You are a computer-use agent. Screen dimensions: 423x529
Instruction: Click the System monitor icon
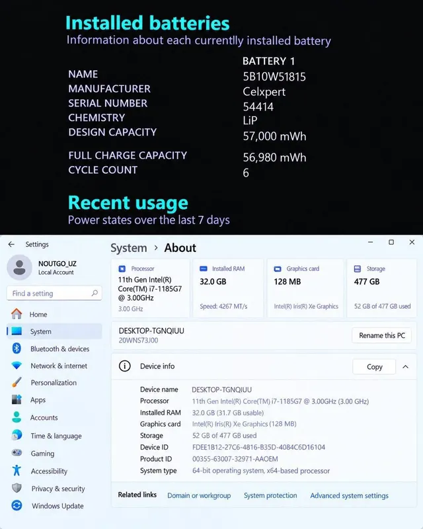point(17,331)
